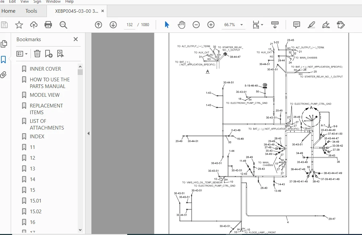
Task: Select bookmark 11
Action: point(32,147)
